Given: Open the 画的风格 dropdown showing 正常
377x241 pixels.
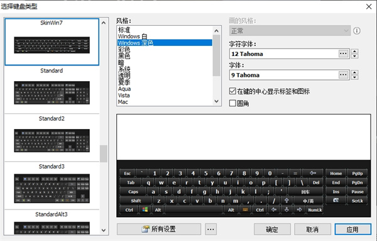Looking at the screenshot, I should pos(290,31).
